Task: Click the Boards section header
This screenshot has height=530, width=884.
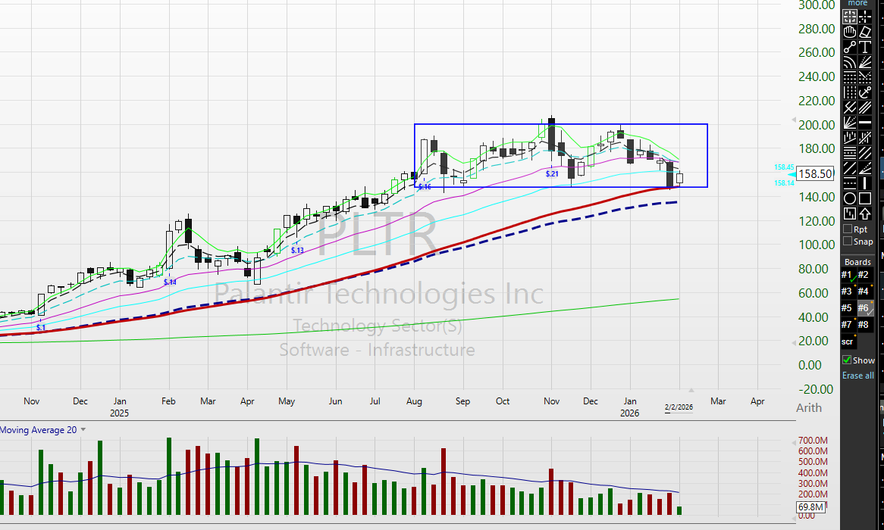Action: point(857,262)
